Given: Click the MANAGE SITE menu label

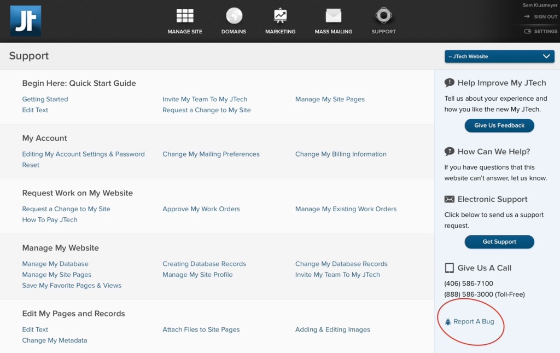Looking at the screenshot, I should pyautogui.click(x=185, y=31).
